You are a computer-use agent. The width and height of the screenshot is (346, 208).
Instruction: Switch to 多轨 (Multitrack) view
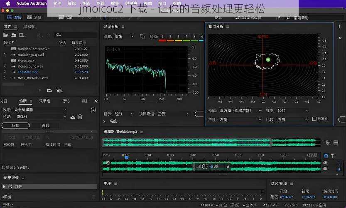(34, 17)
